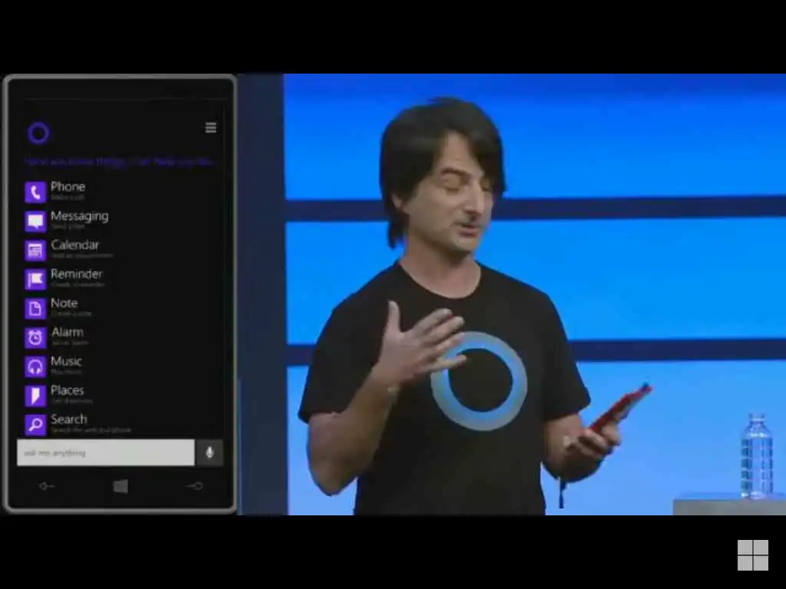The height and width of the screenshot is (589, 786).
Task: Select the 'Messaging' label text
Action: [x=79, y=216]
